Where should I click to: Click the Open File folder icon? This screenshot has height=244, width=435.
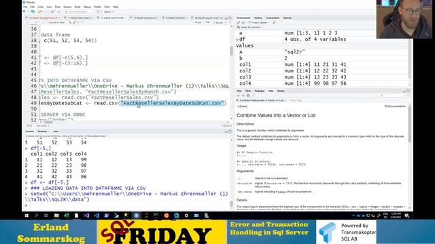tap(39, 12)
